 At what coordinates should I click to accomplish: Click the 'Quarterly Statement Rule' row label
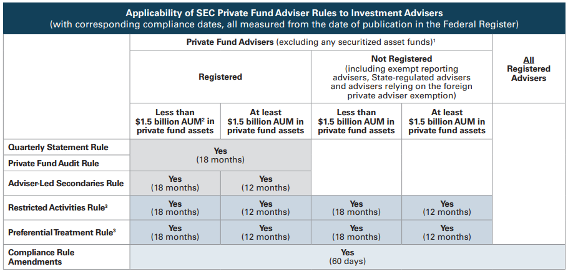tap(58, 148)
